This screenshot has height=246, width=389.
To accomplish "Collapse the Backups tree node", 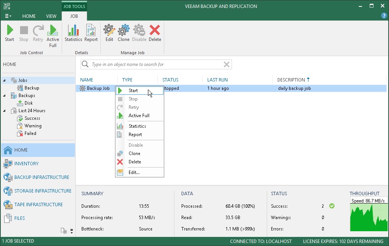I will pyautogui.click(x=4, y=96).
